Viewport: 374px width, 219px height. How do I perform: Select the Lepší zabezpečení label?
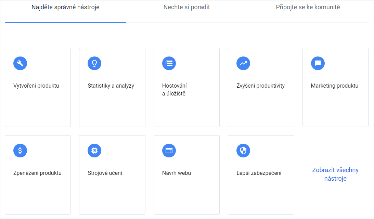(x=259, y=173)
